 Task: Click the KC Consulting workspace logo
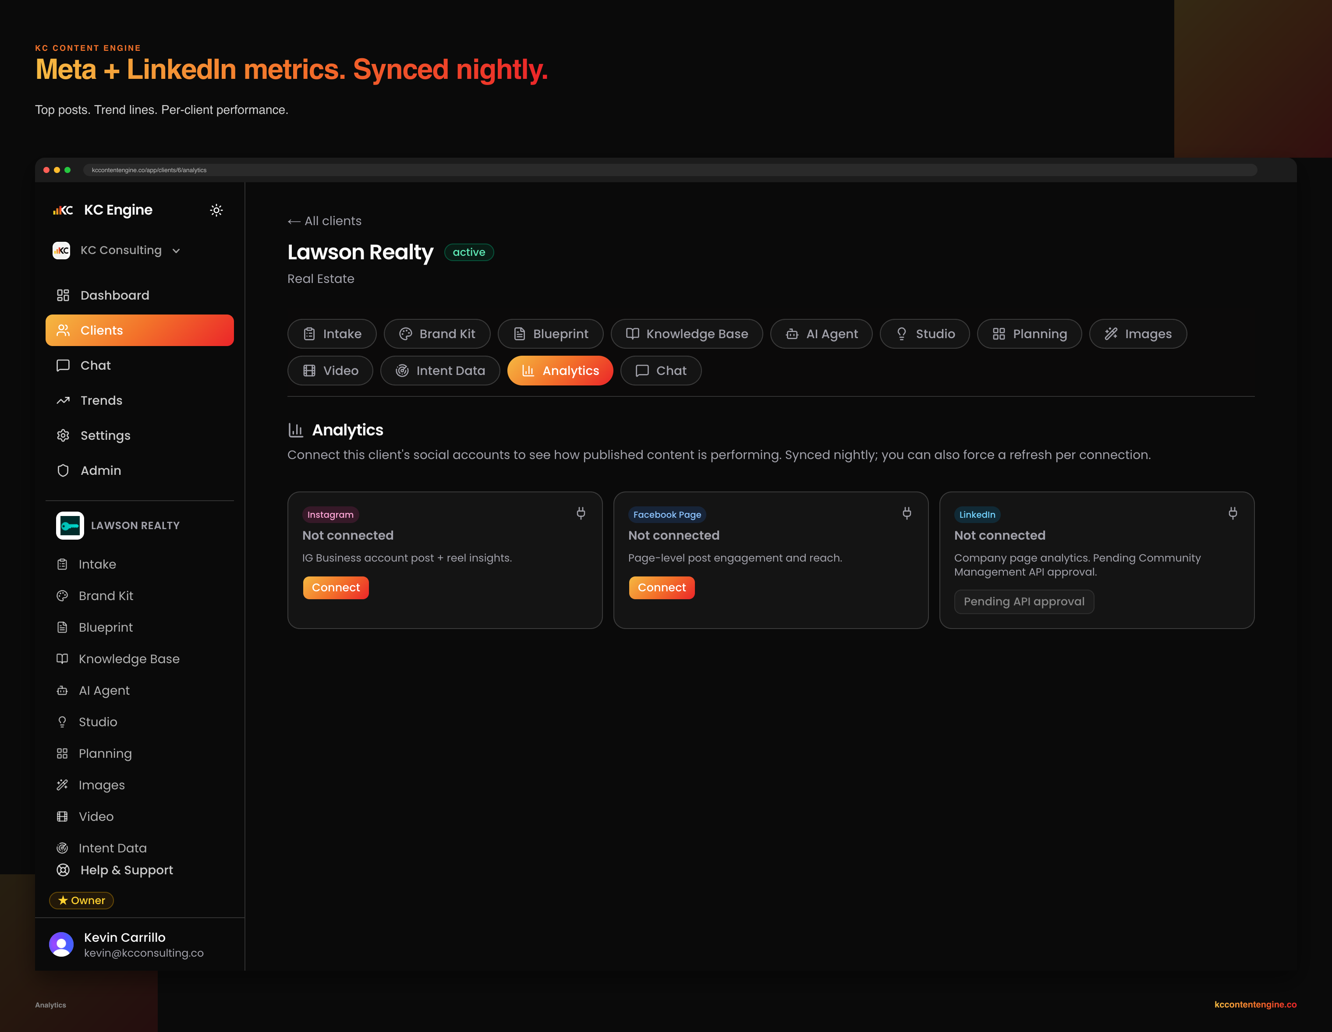click(61, 251)
